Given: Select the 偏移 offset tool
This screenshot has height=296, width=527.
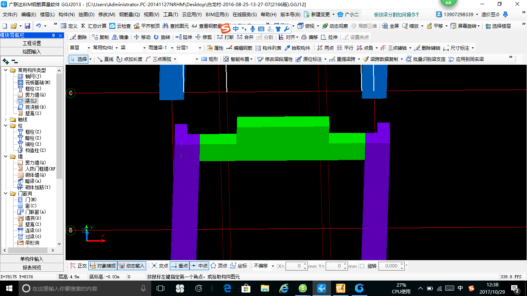Looking at the screenshot, I should point(309,37).
